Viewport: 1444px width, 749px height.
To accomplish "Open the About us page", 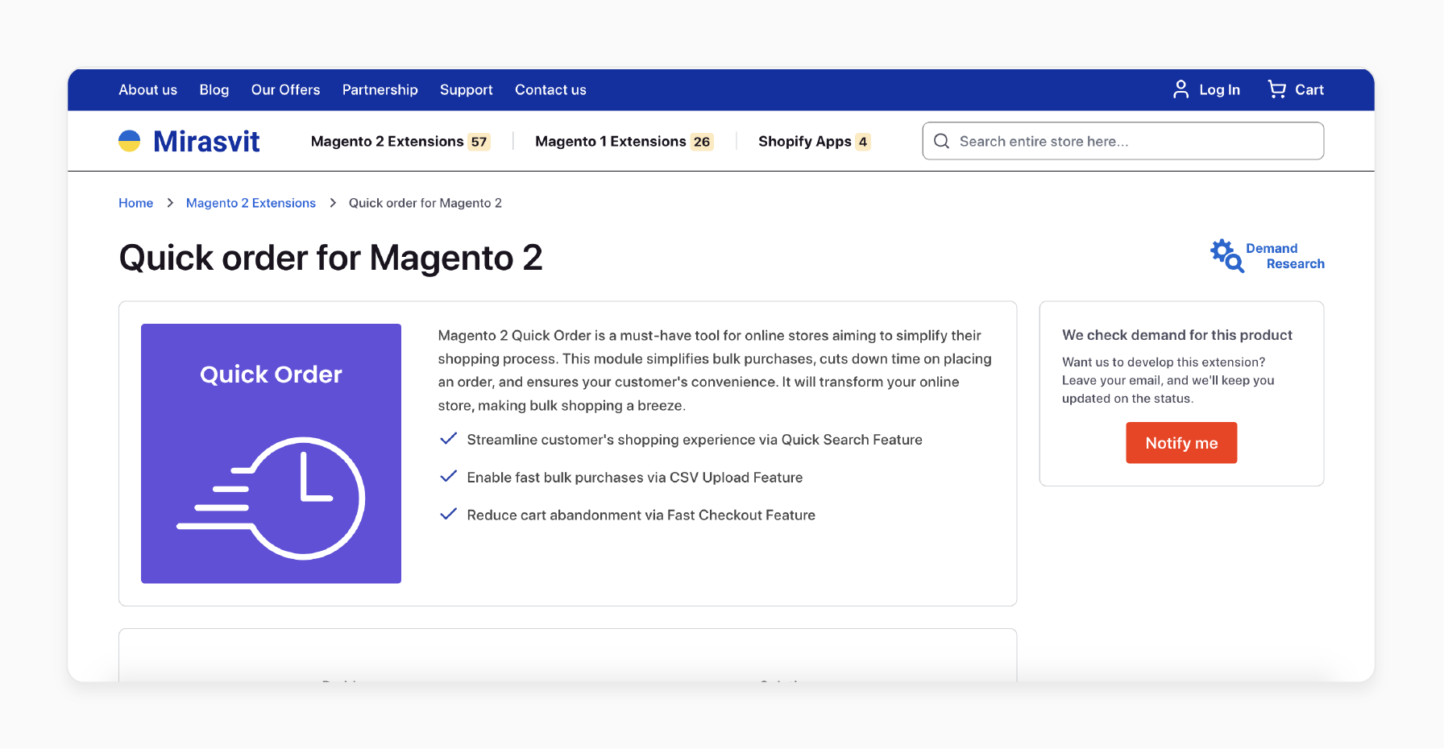I will [x=147, y=89].
